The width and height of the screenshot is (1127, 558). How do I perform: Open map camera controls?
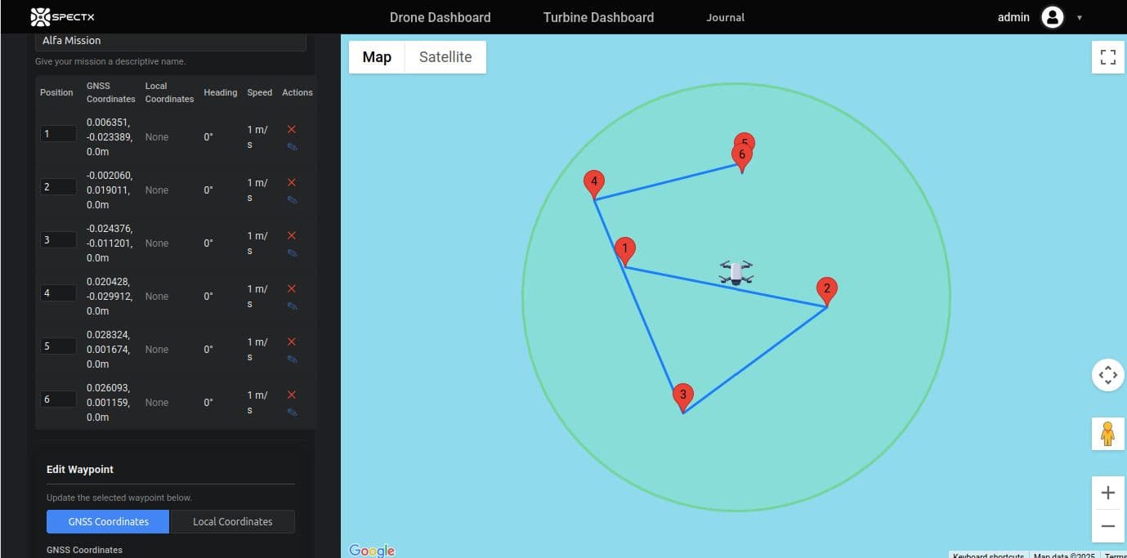1107,375
